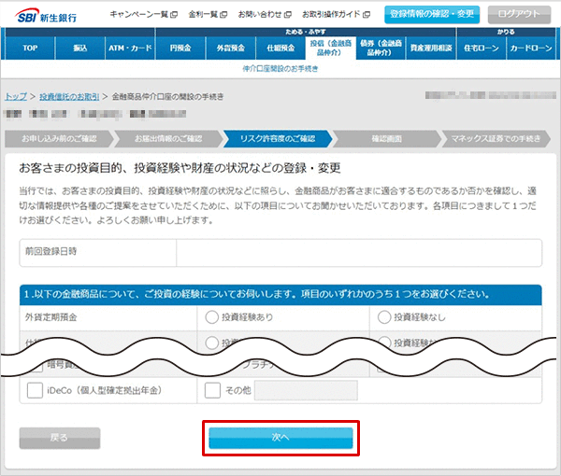This screenshot has height=476, width=561.
Task: Open the 振込 navigation tab
Action: click(x=79, y=47)
